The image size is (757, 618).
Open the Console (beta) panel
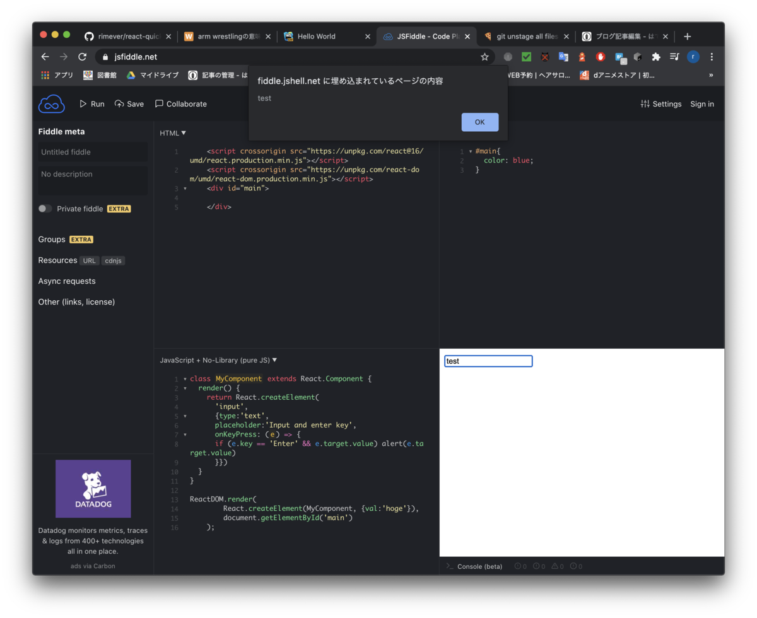coord(474,566)
